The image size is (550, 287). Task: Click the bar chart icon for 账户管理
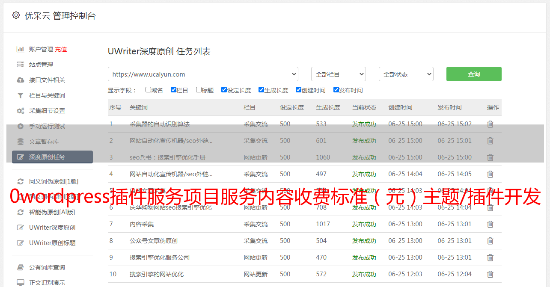20,49
